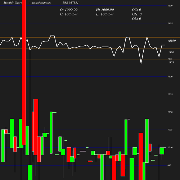Screen dimensions: 180x180
Task: Click the 990 indicator axis label
Action: 171,52
